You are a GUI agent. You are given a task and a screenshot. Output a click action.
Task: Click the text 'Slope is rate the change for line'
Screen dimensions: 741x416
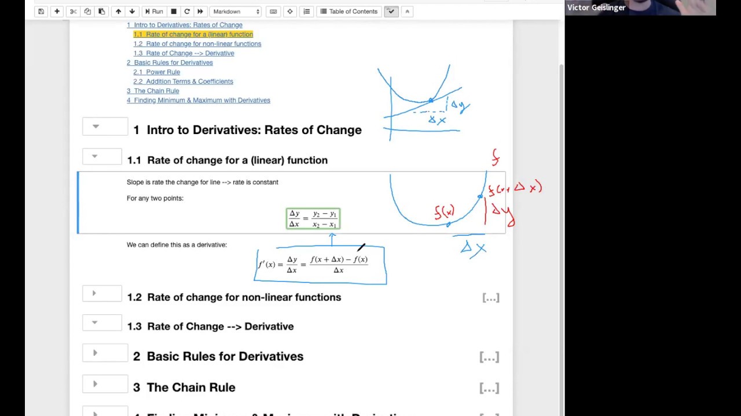coord(173,182)
